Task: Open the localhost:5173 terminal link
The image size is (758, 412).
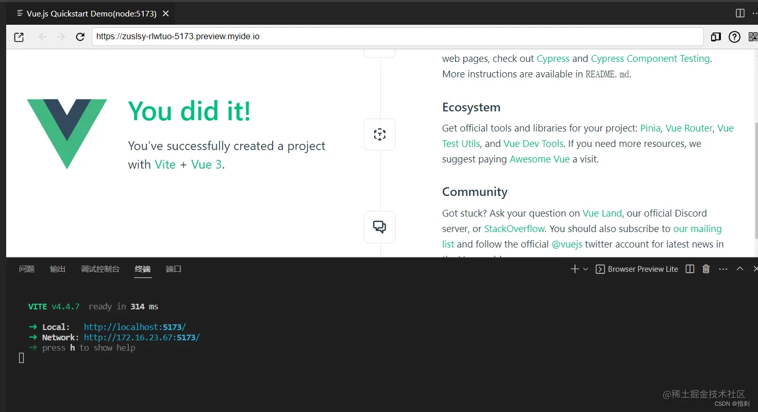Action: (135, 327)
